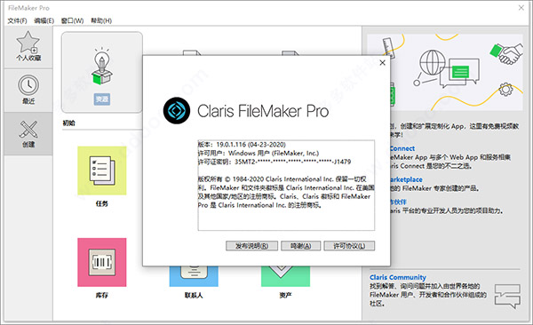Screen dimensions: 533x325
Task: Click the 资产 template label
Action: coord(285,295)
